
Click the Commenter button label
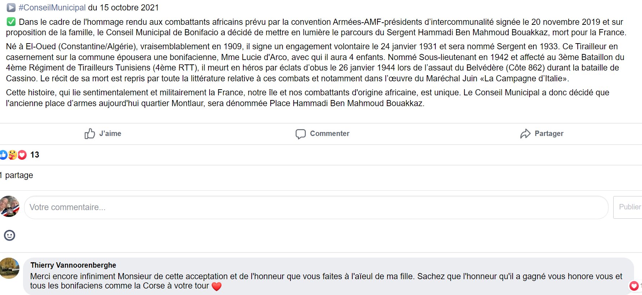(330, 133)
